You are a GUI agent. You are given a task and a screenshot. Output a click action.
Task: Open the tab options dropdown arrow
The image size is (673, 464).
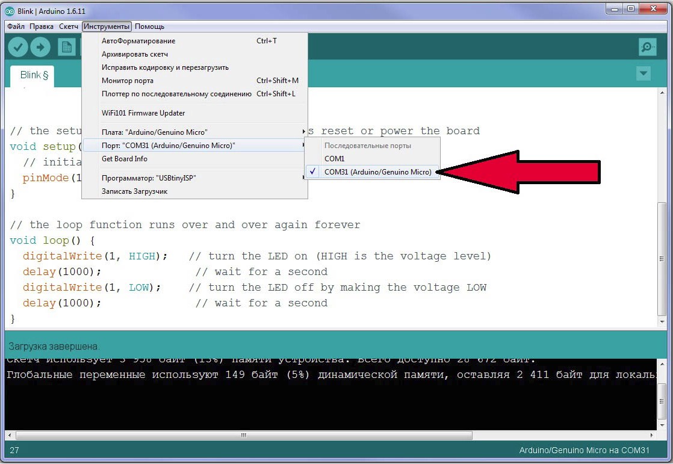644,73
